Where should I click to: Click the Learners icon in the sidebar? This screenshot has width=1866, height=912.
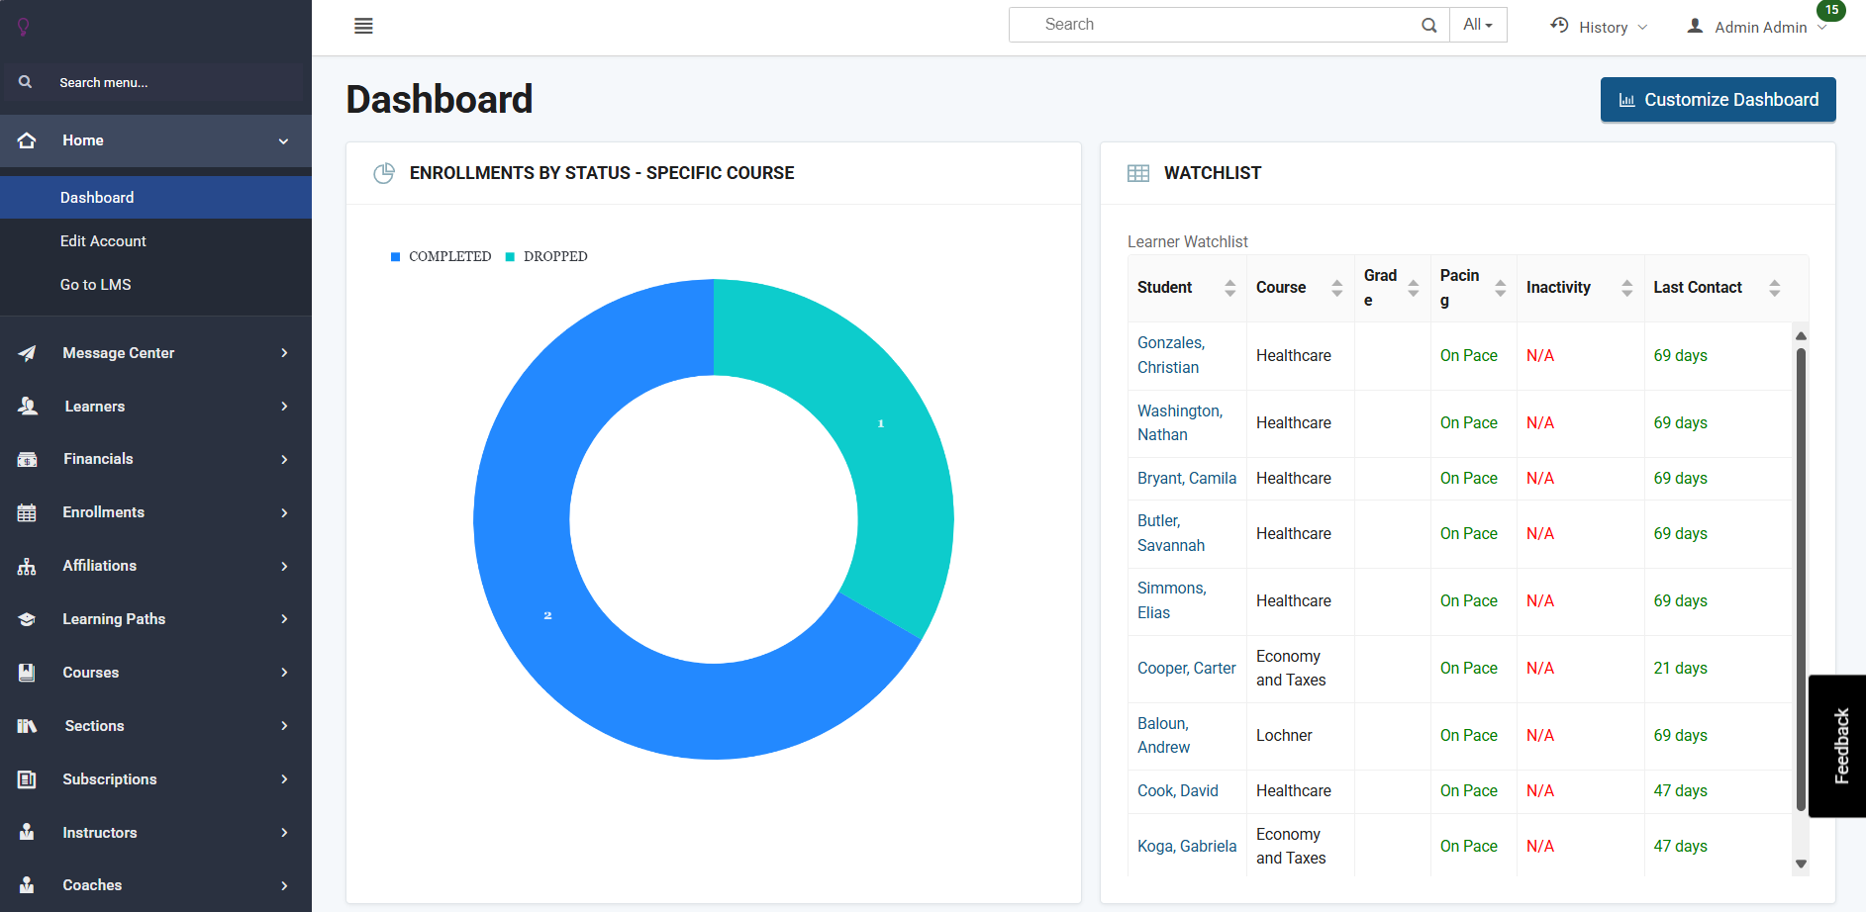pyautogui.click(x=28, y=406)
